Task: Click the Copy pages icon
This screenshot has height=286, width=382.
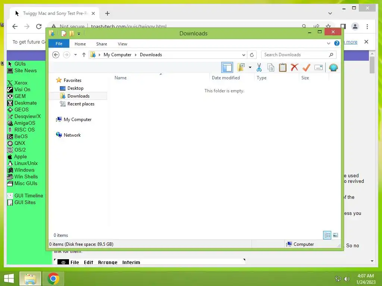Action: [271, 67]
